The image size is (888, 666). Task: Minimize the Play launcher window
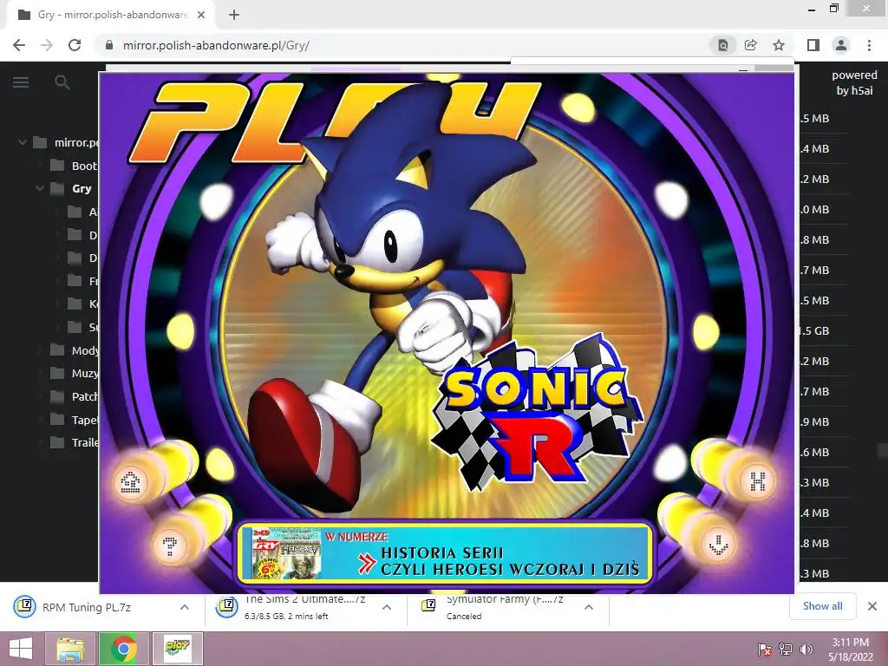(x=743, y=69)
